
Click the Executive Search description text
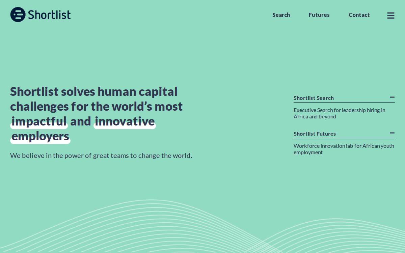click(x=339, y=113)
